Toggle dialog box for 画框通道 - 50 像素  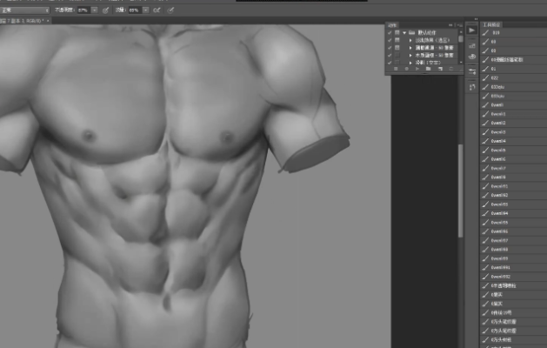tap(397, 48)
